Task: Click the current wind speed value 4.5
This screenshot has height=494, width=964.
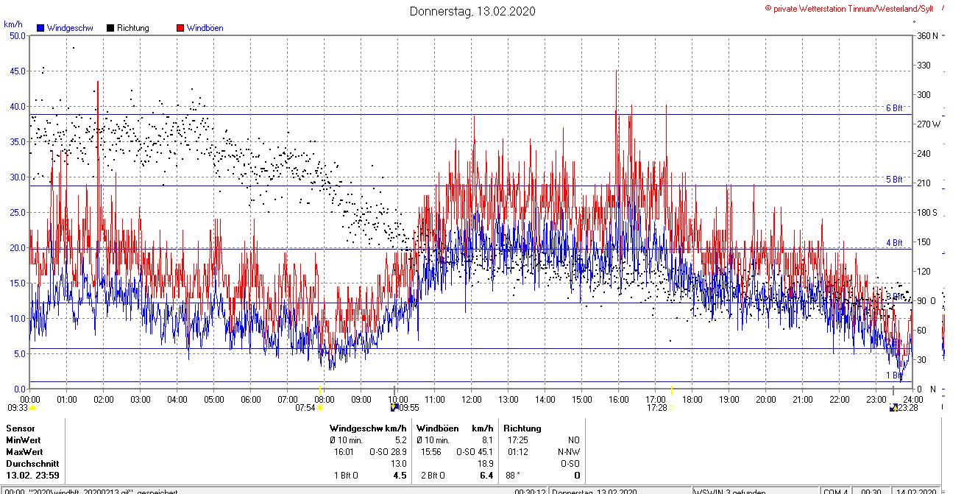Action: pos(400,476)
